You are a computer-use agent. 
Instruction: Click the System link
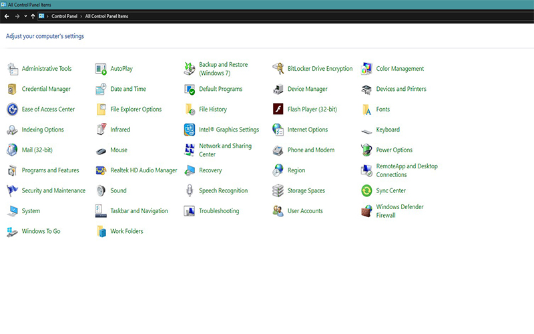(31, 211)
